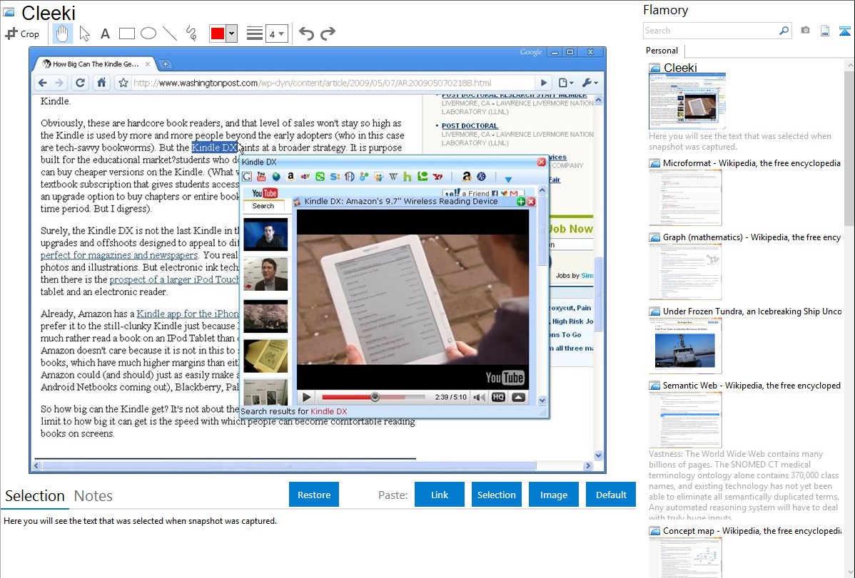Open the 'Kindle app for the iPhone' link
Viewport: 855px width, 578px height.
coord(188,314)
